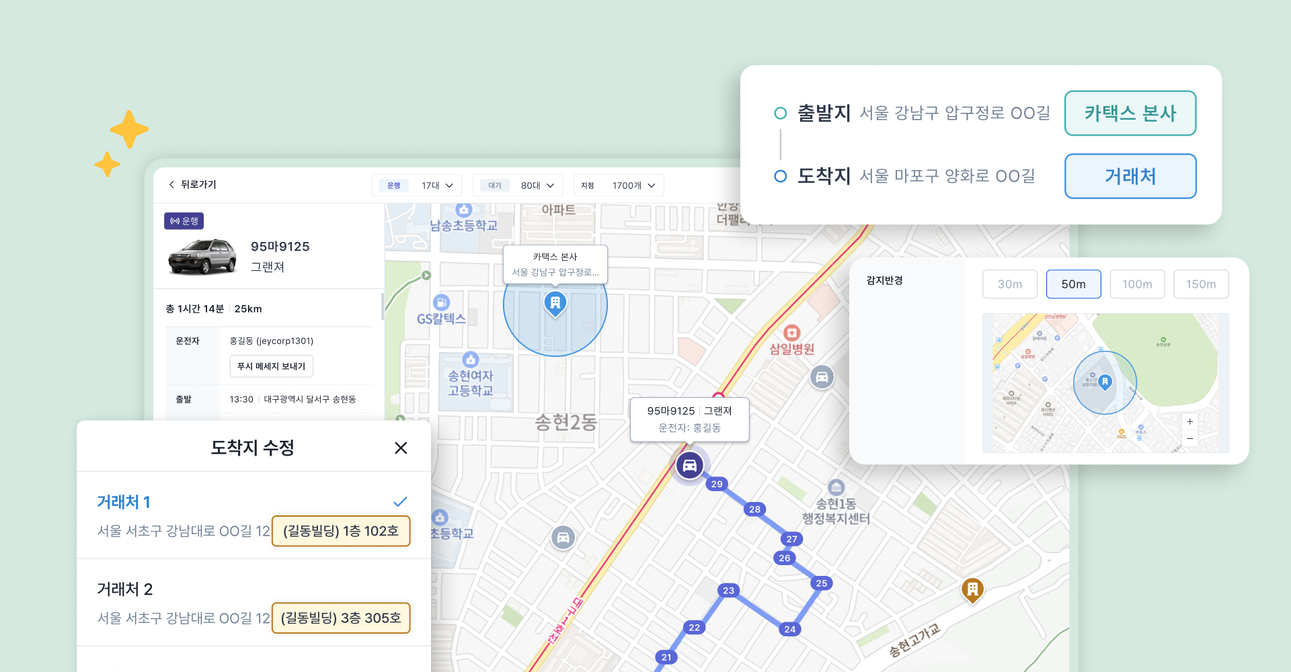Click the back arrow next to 뒤로가기
Image resolution: width=1291 pixels, height=672 pixels.
click(171, 184)
